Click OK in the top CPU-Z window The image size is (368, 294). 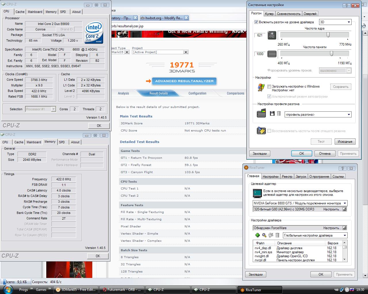click(x=99, y=125)
